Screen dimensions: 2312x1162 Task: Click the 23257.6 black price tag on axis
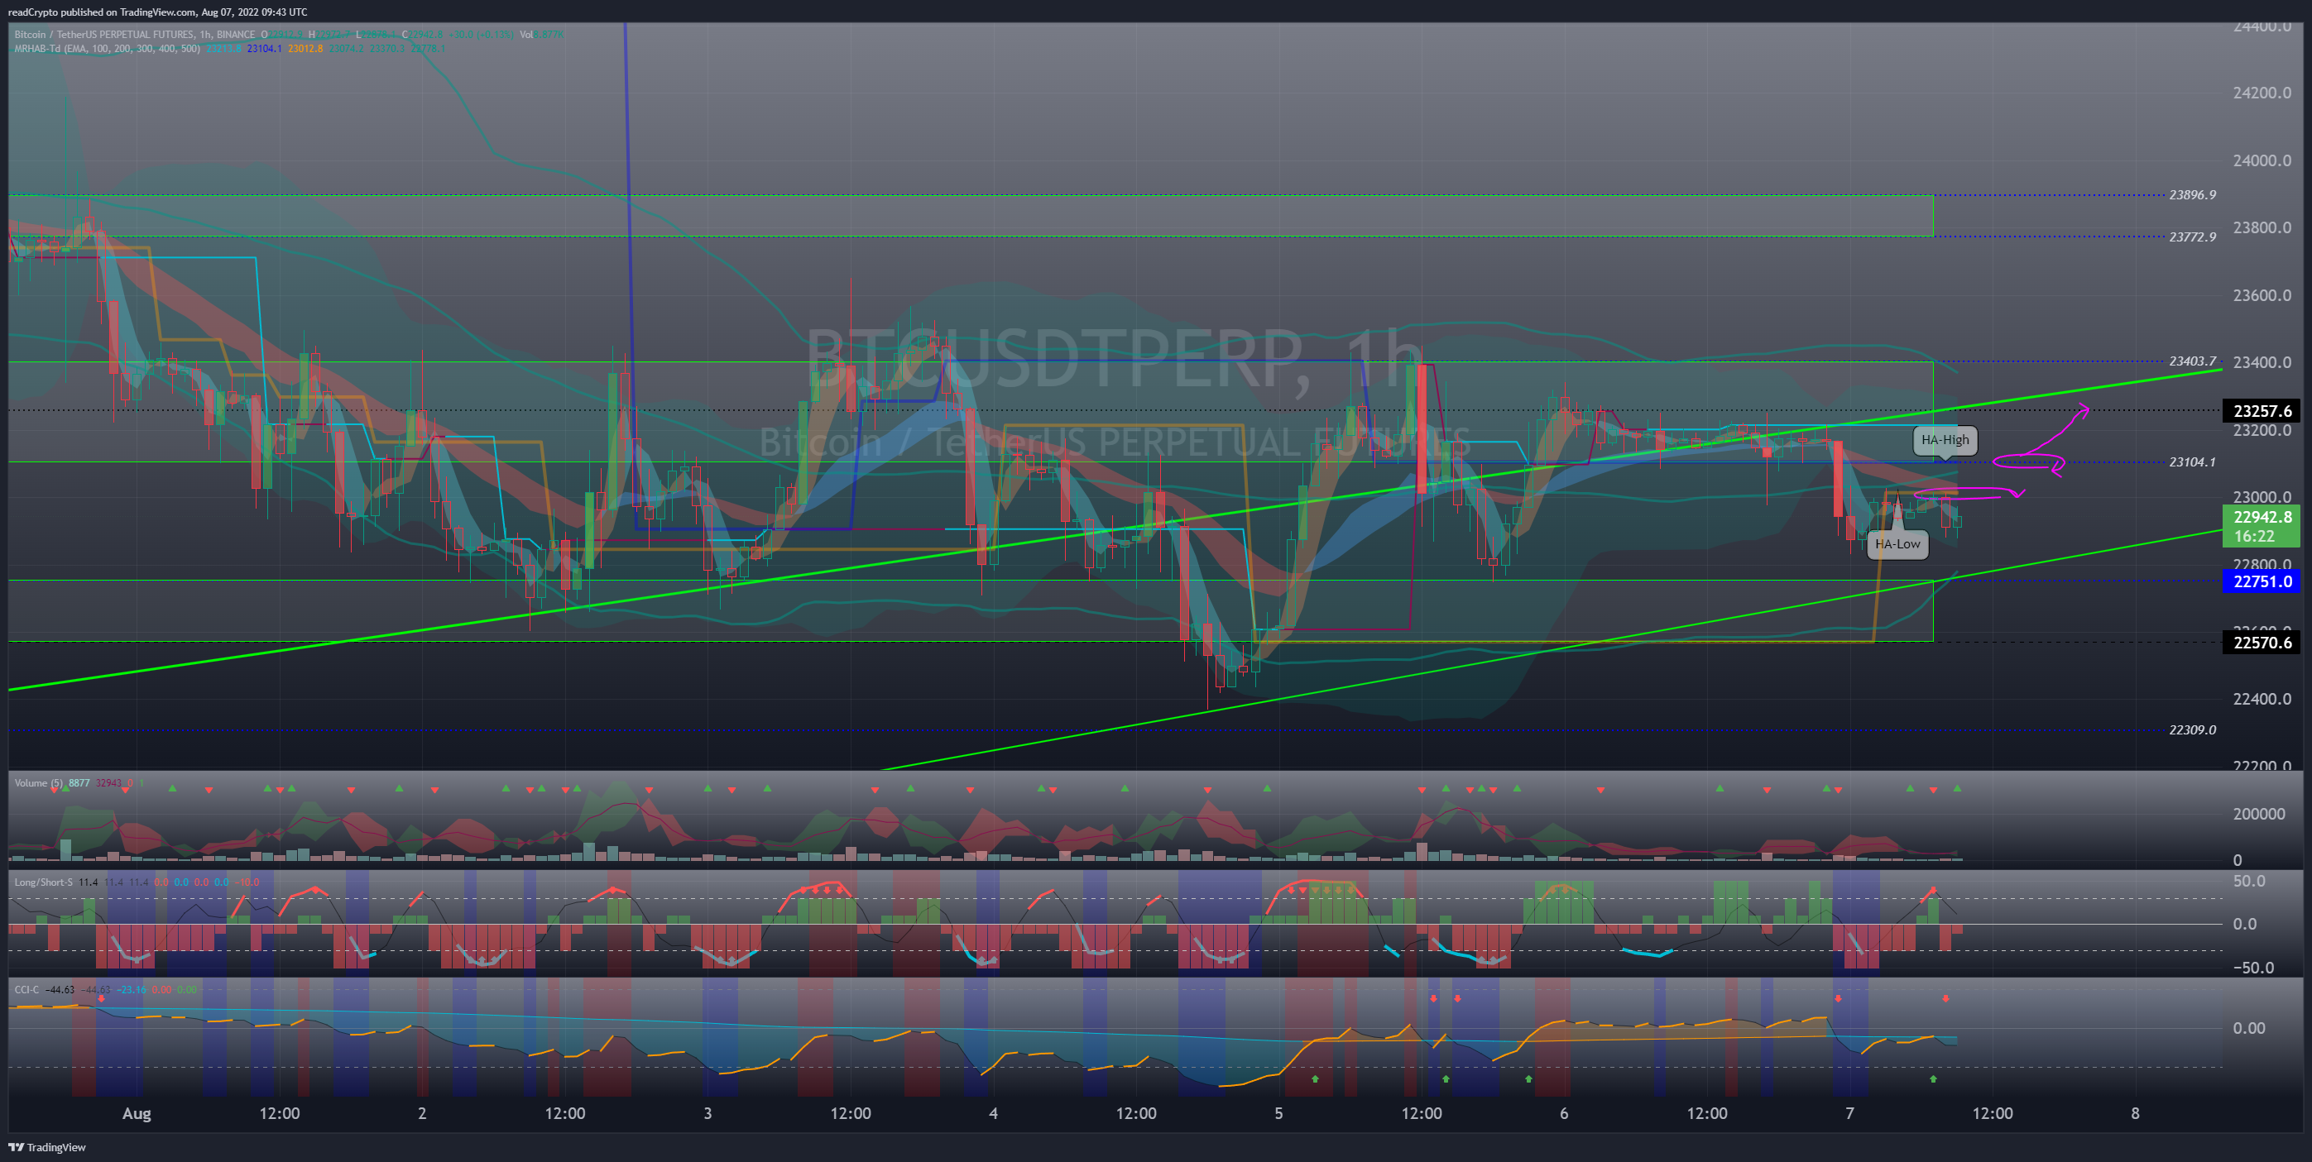(x=2261, y=411)
